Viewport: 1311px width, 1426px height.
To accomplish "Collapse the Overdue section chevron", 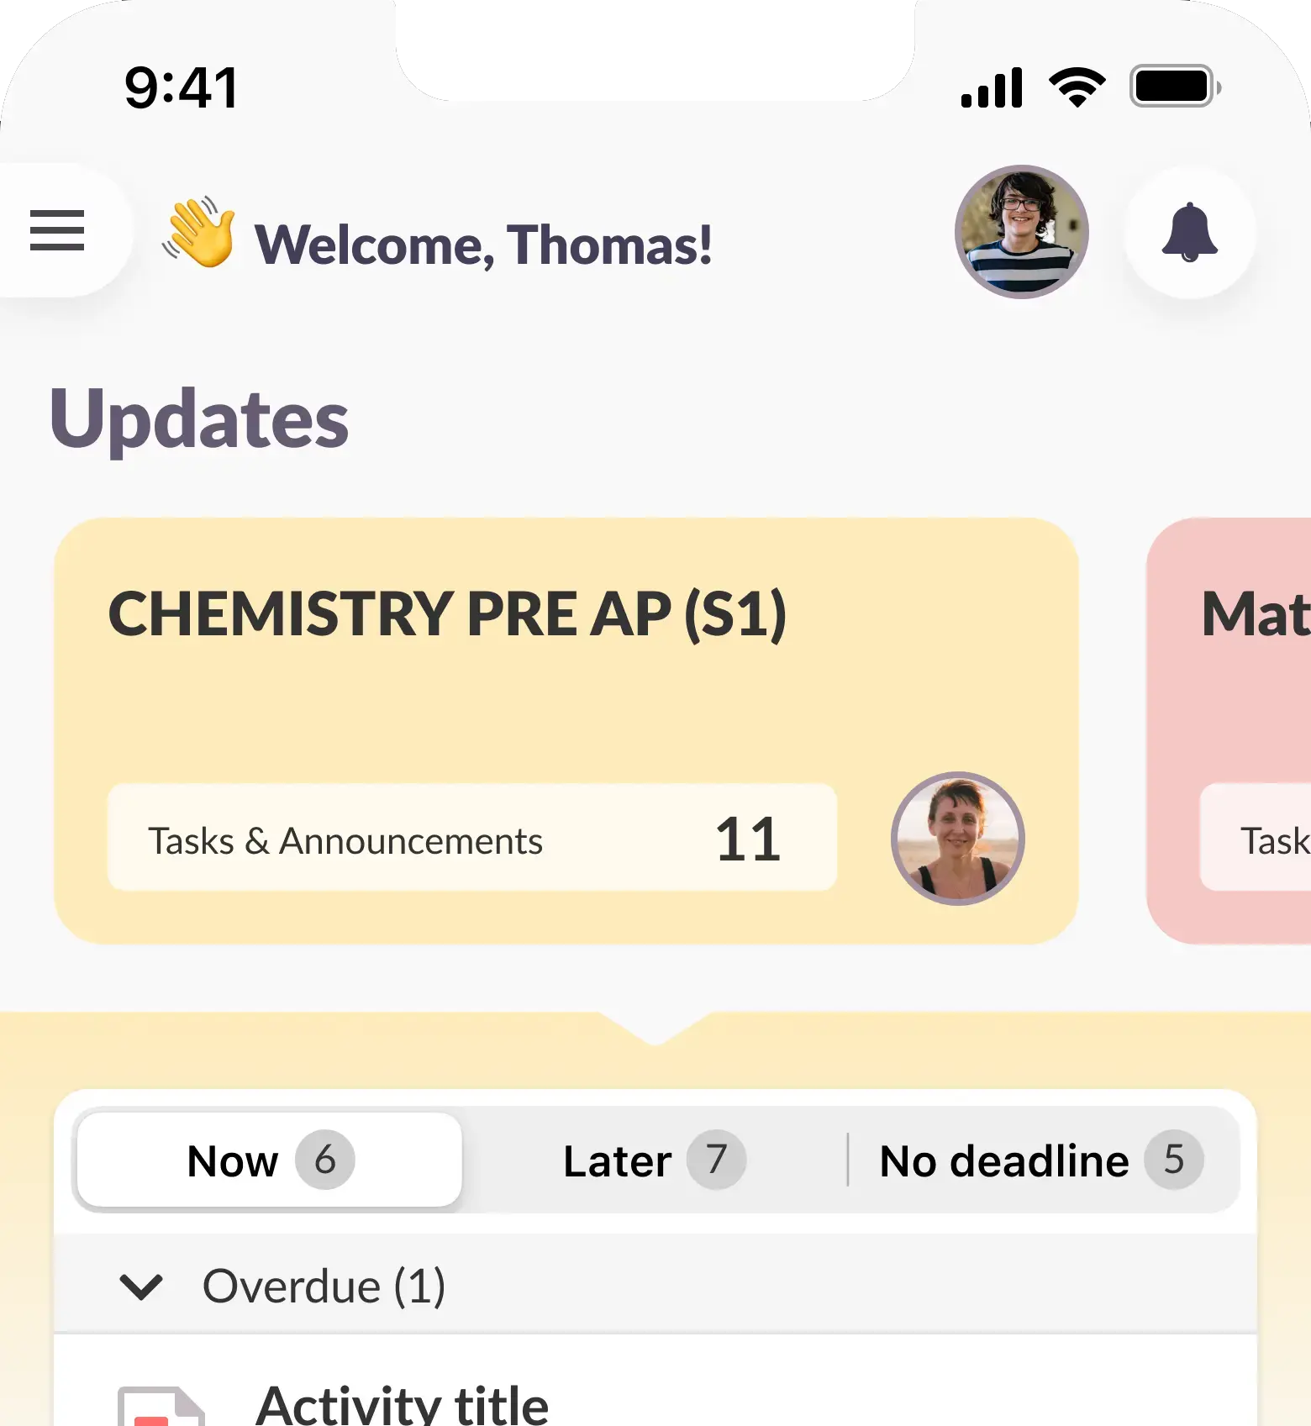I will pos(141,1287).
